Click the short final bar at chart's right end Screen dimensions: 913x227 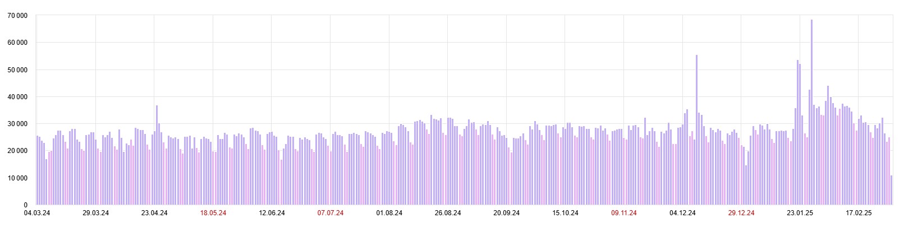[x=891, y=191]
